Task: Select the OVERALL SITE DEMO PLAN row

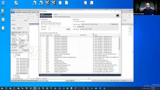Action: coord(79,71)
